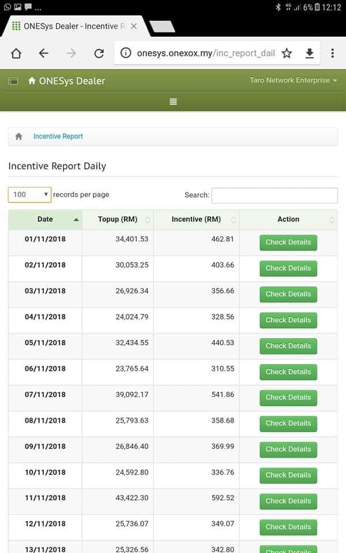Open the records per page dropdown
The width and height of the screenshot is (346, 553).
click(x=29, y=195)
